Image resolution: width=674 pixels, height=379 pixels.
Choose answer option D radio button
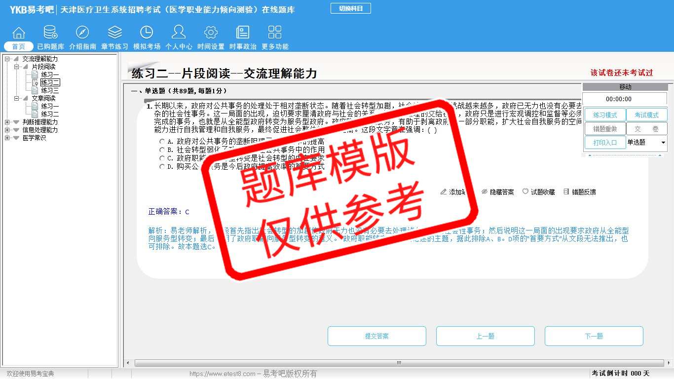tap(162, 167)
